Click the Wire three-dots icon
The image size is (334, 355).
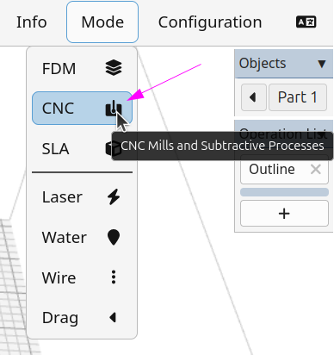click(x=114, y=277)
